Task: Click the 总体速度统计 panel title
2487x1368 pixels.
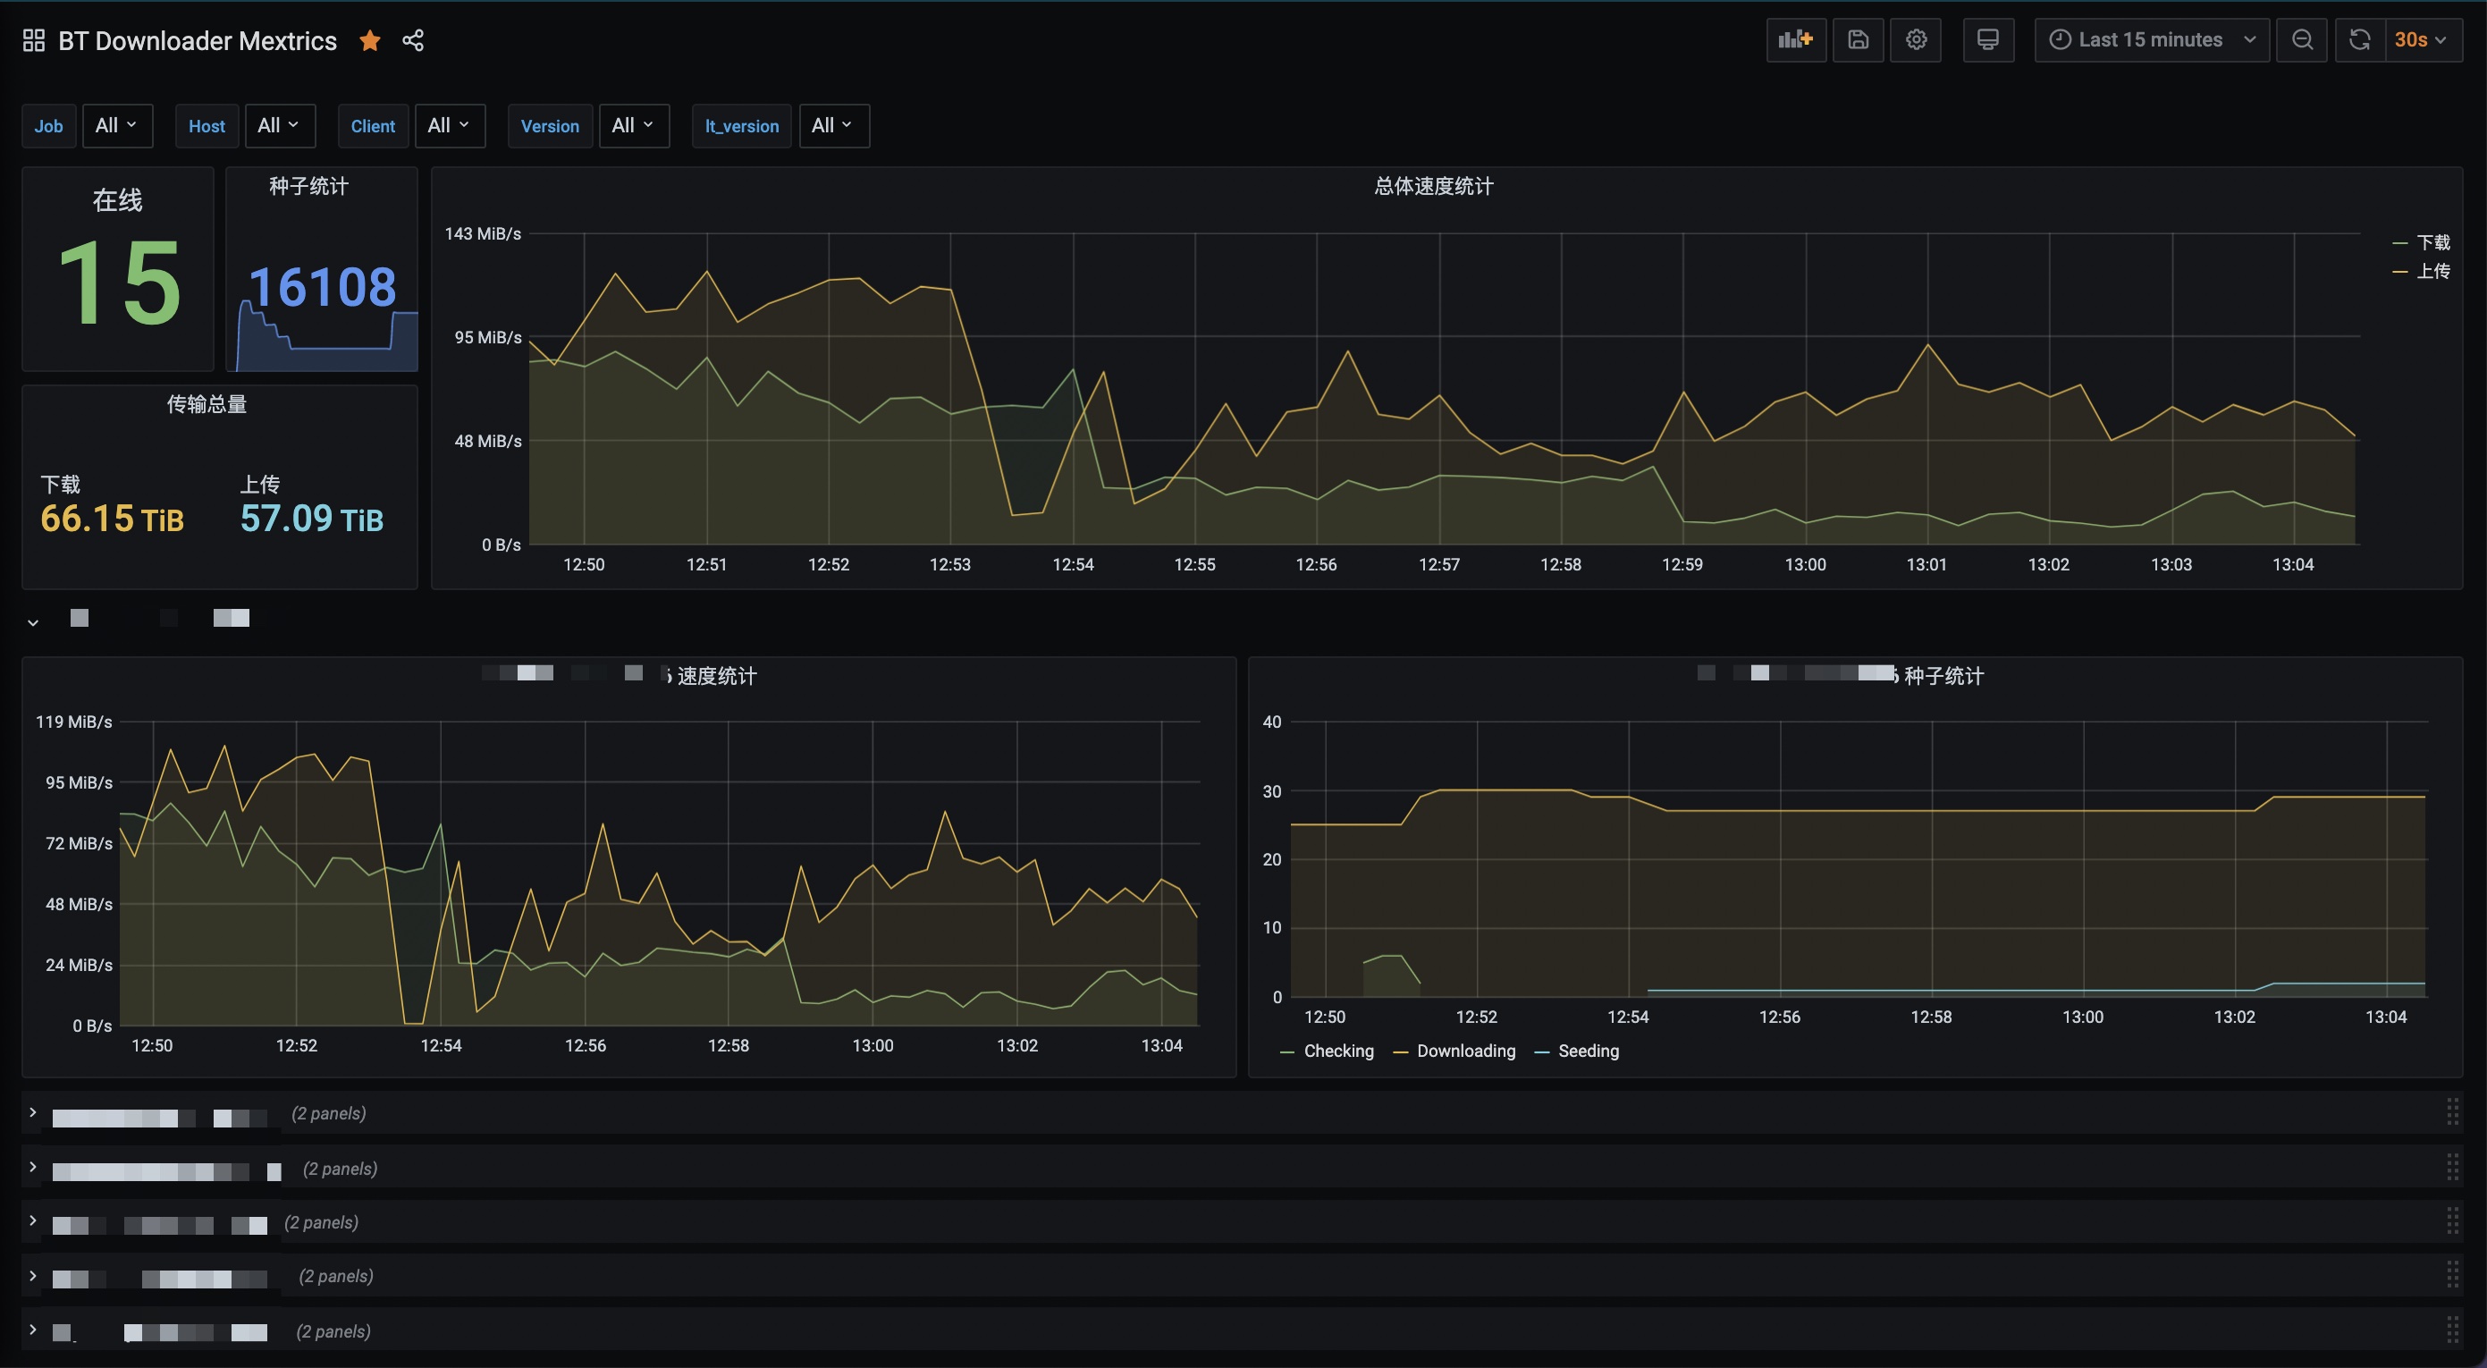Action: [x=1433, y=186]
